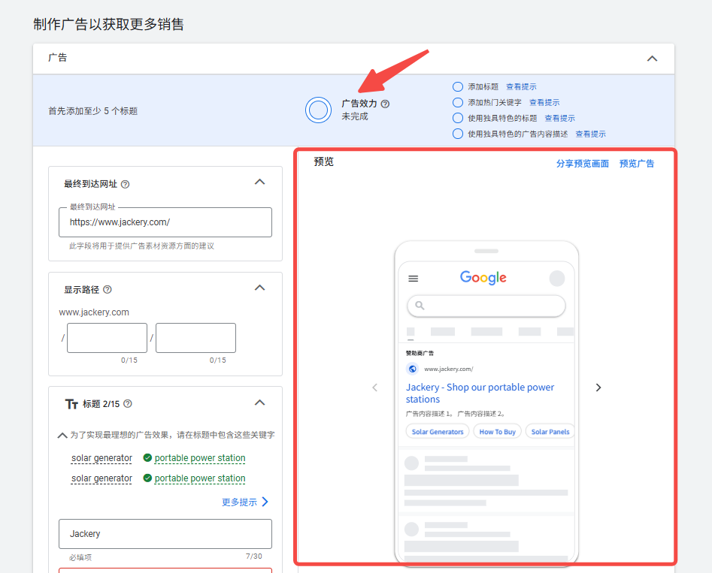The width and height of the screenshot is (712, 573).
Task: Click the hamburger menu in the phone preview
Action: point(413,278)
